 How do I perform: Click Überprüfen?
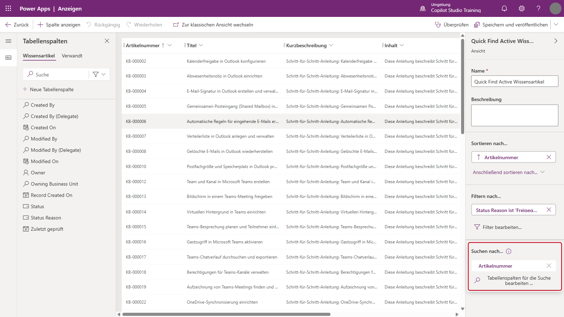pyautogui.click(x=452, y=25)
